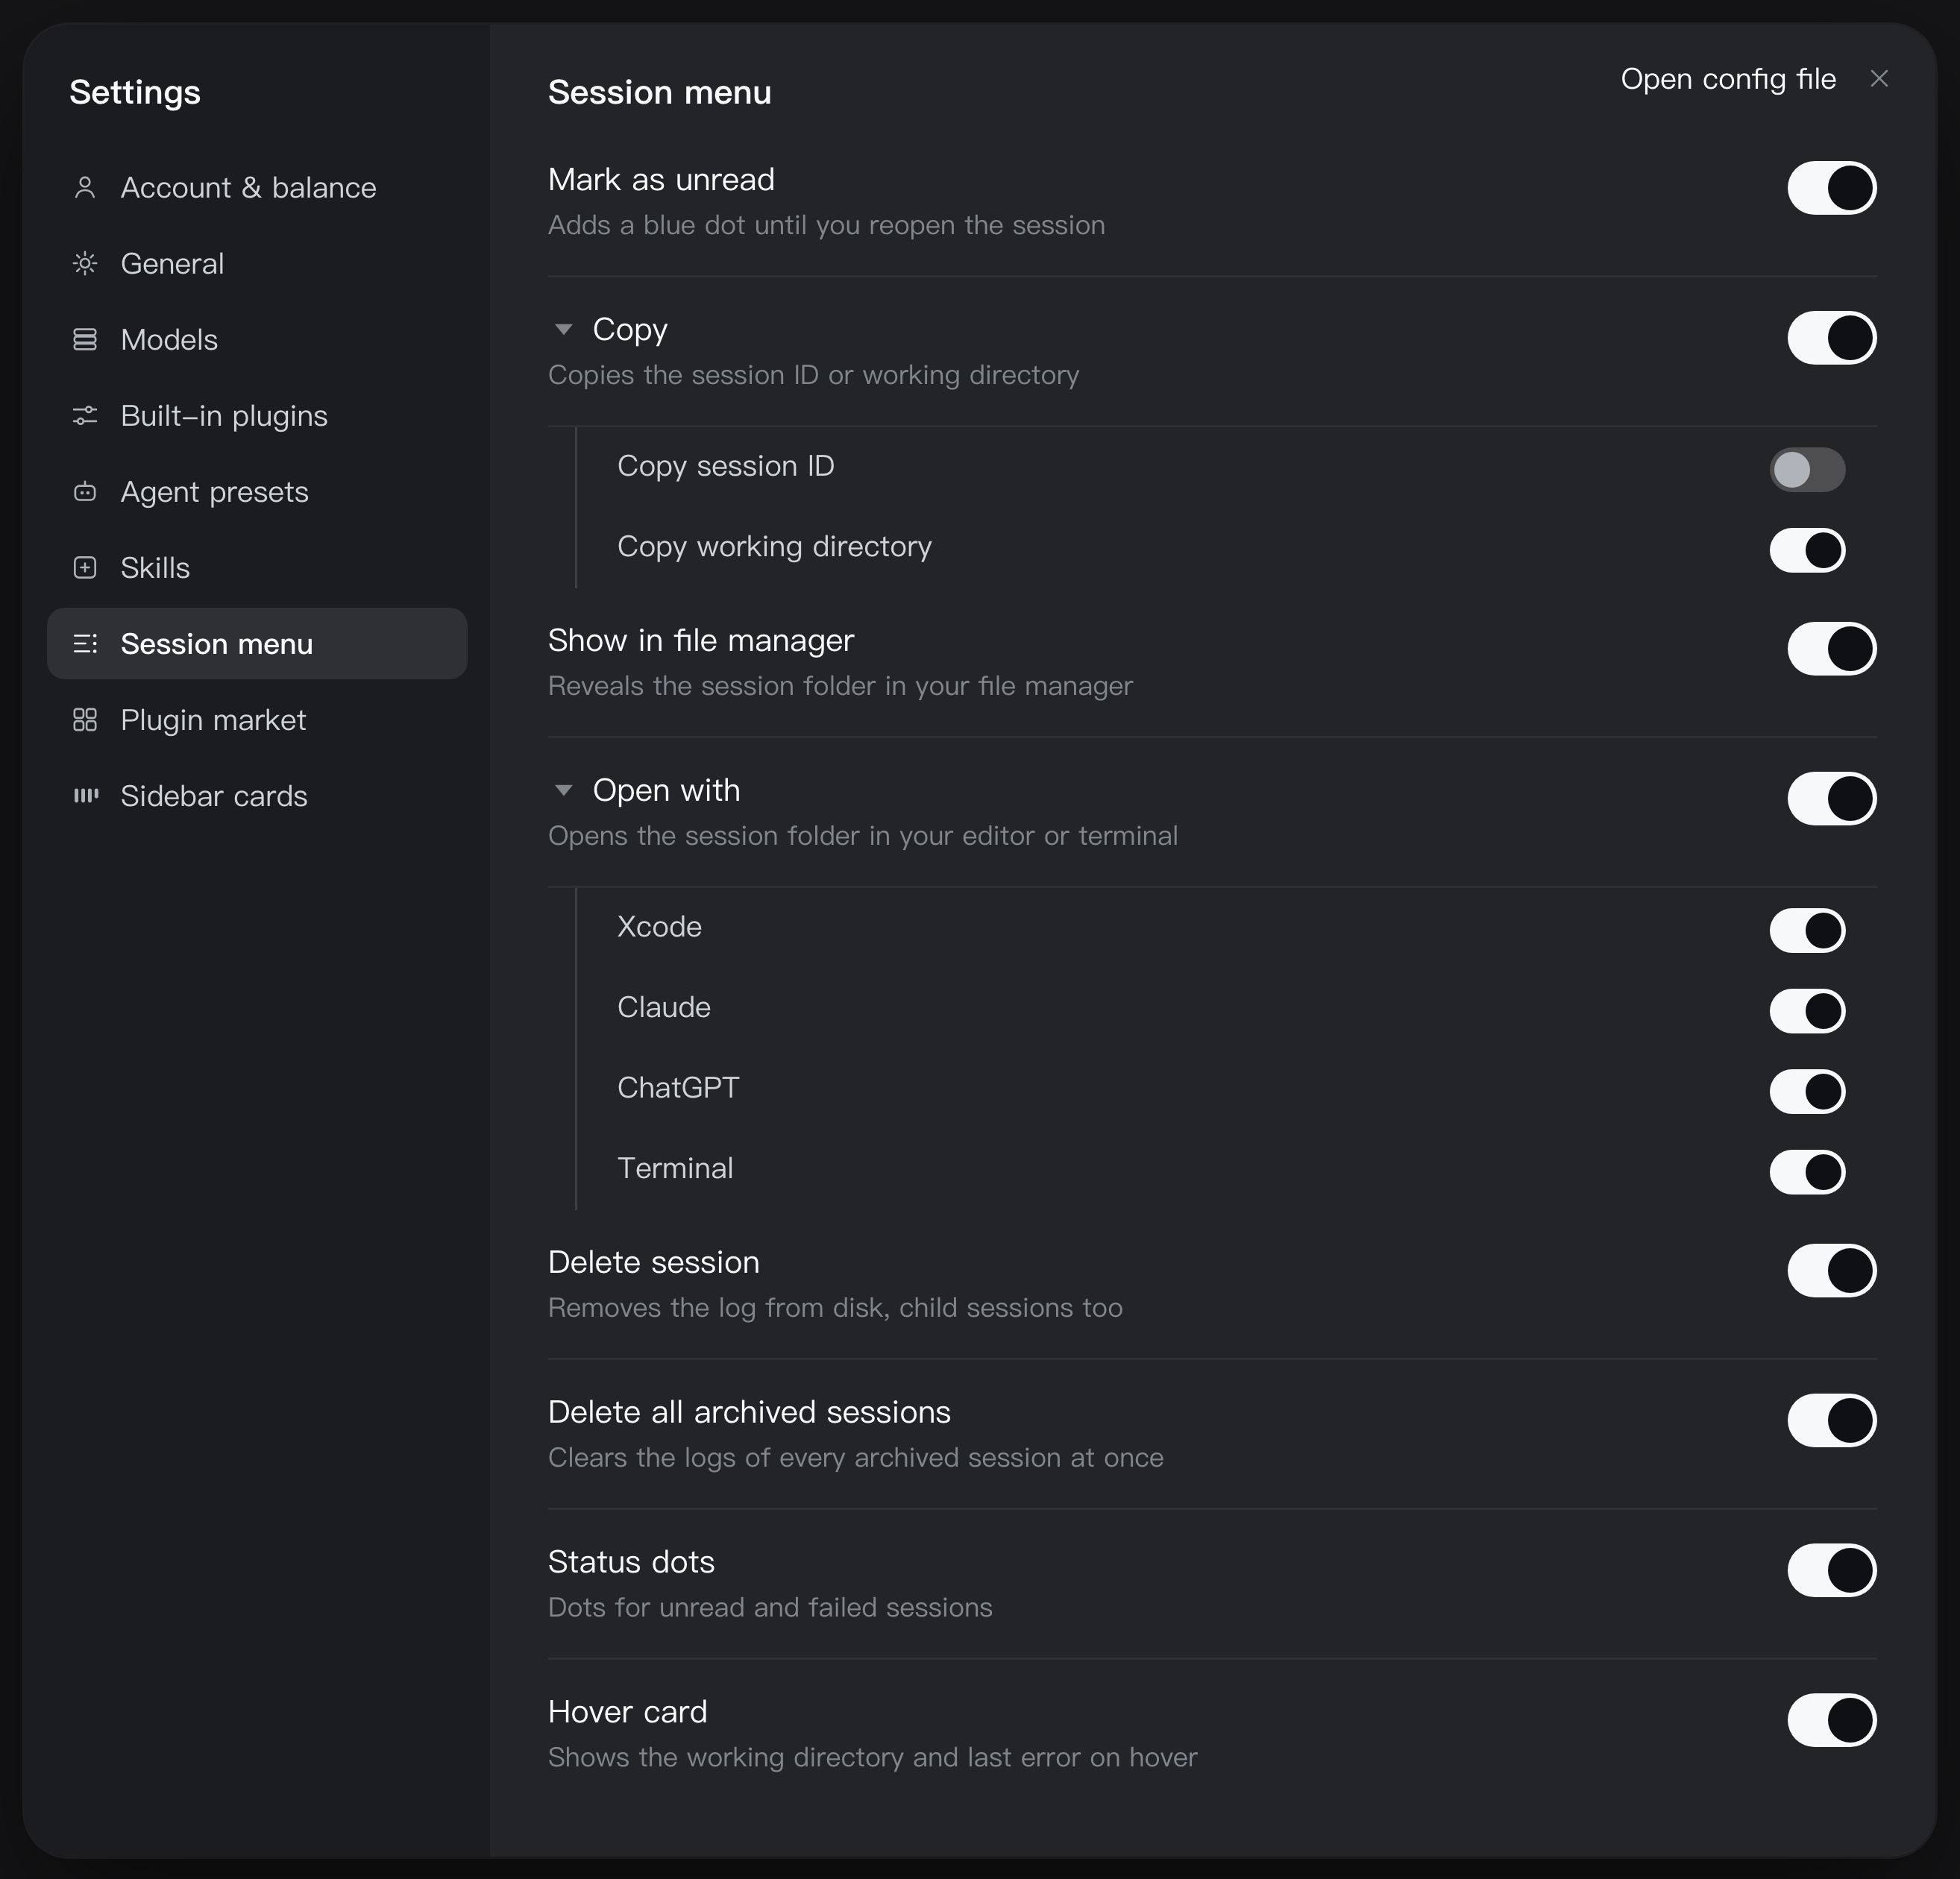Disable the Xcode option

tap(1807, 930)
